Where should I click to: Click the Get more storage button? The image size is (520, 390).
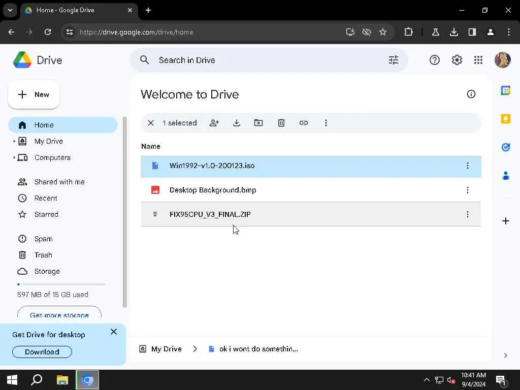coord(59,312)
